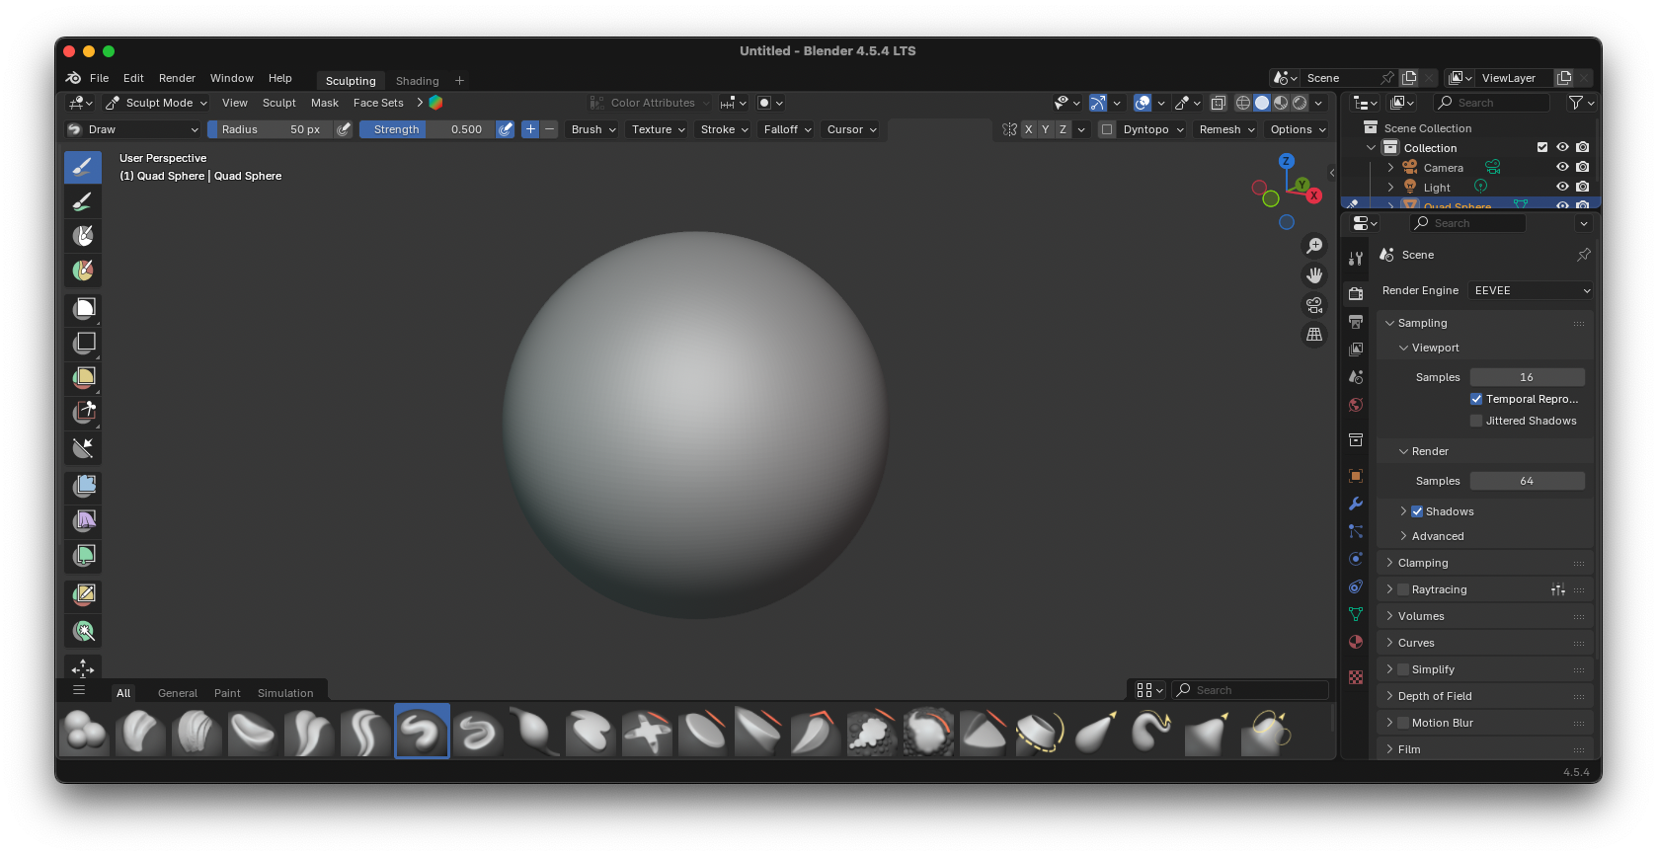Click the Output properties printer icon
This screenshot has width=1657, height=856.
(x=1356, y=322)
